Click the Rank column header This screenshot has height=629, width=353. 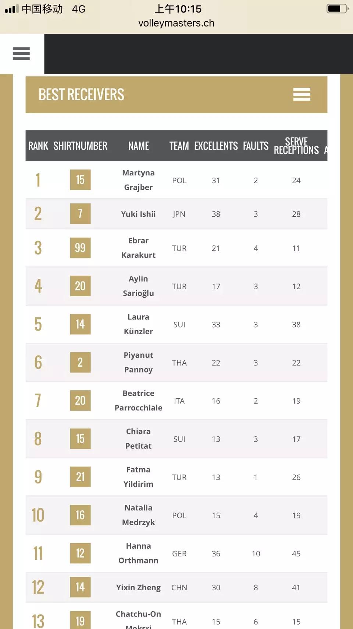tap(38, 146)
